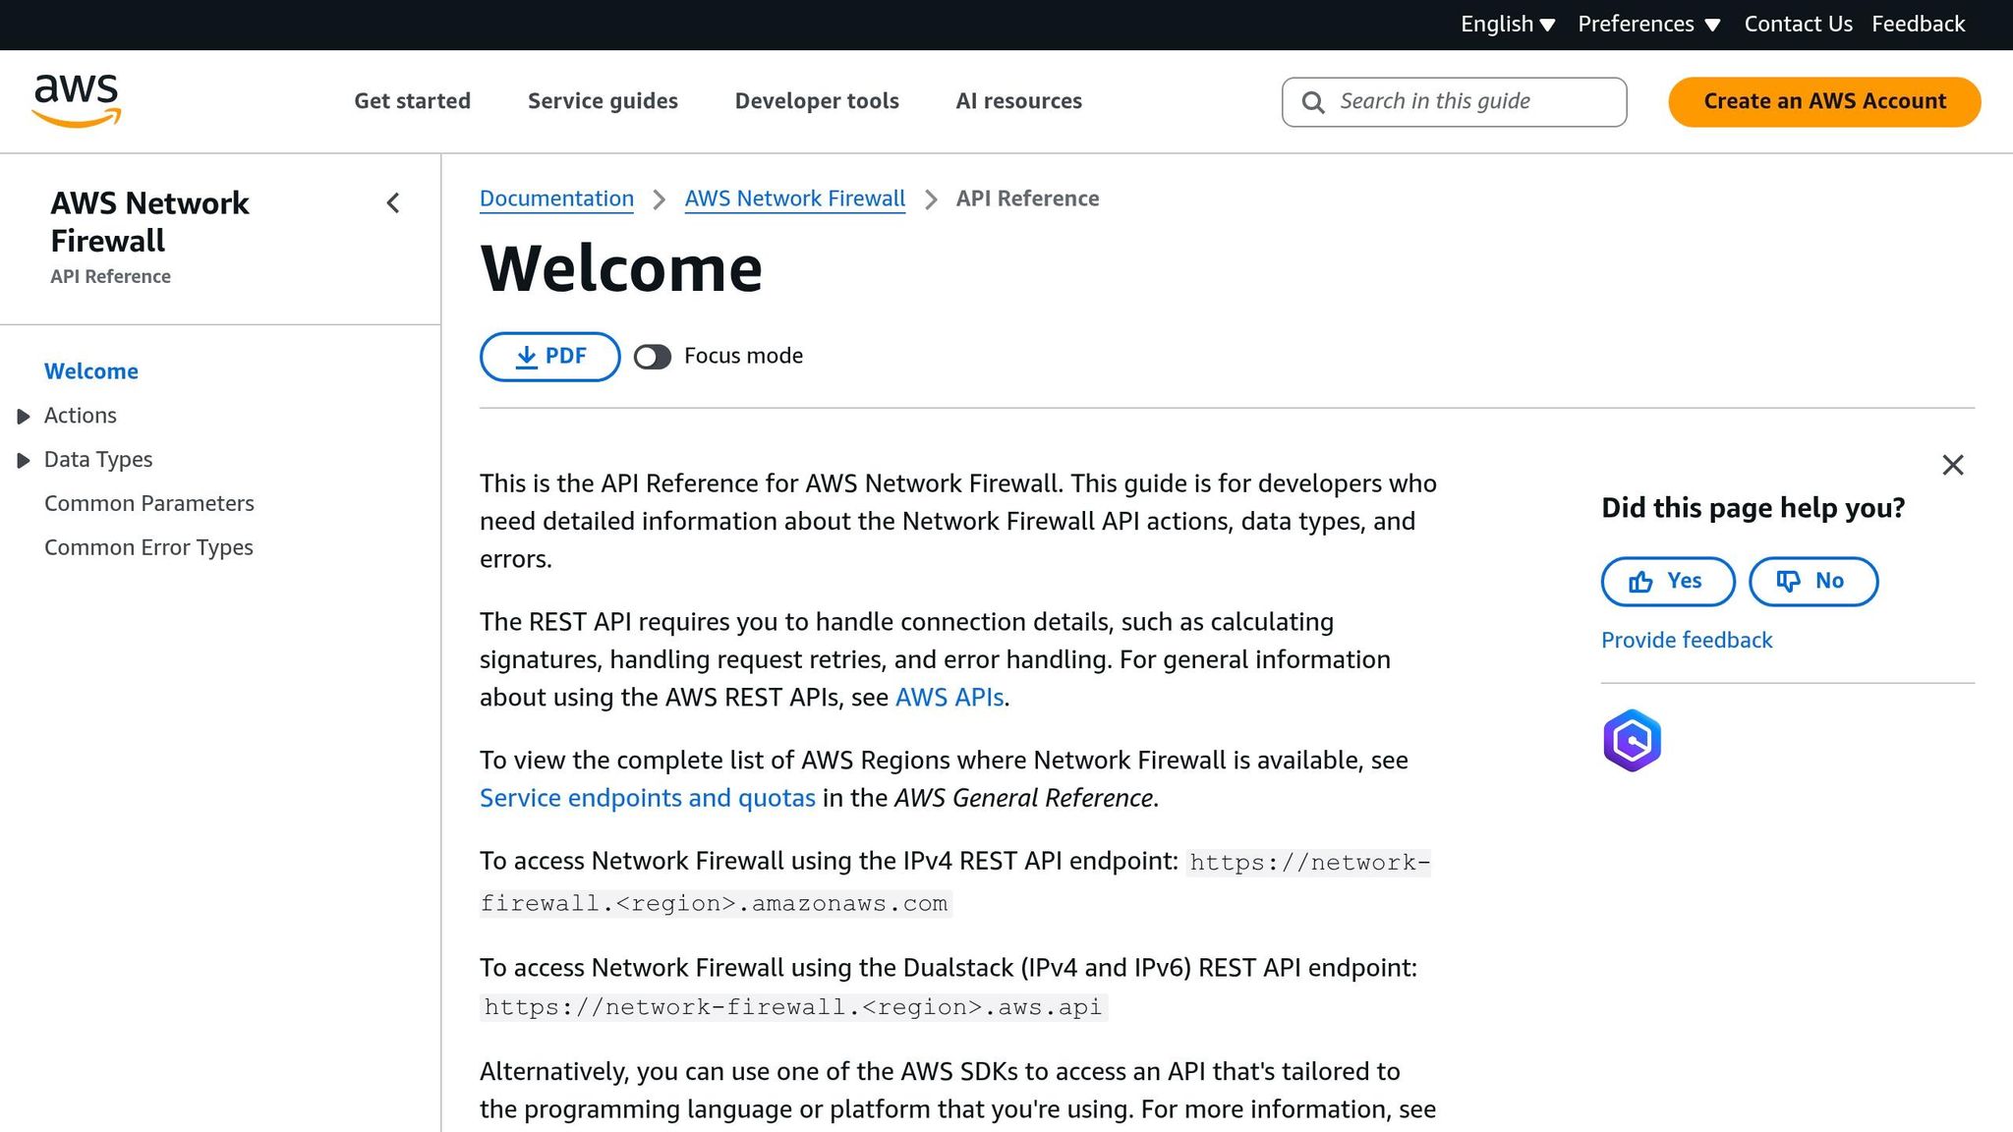
Task: Click No to say the page didn't help
Action: [1812, 581]
